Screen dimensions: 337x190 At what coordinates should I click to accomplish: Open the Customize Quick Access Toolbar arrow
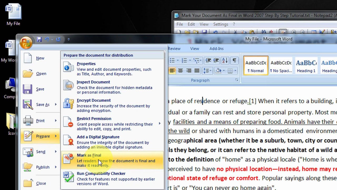pos(68,39)
